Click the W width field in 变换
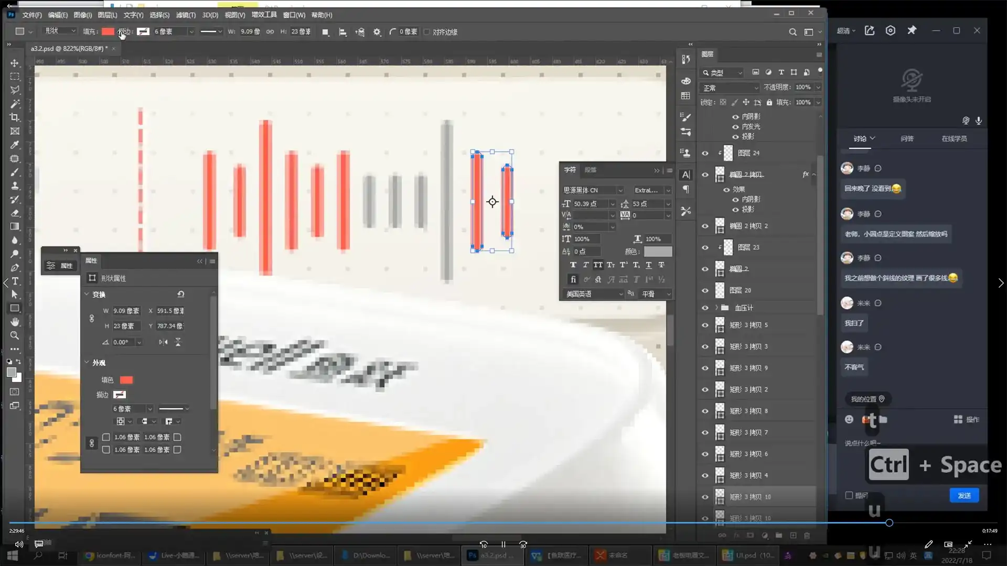Screen dimensions: 1007x566 [x=126, y=311]
